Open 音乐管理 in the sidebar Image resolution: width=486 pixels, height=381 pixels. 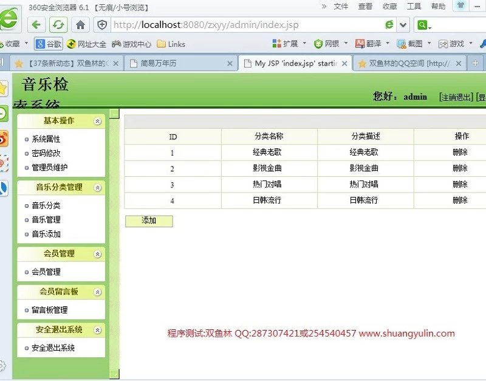(46, 219)
